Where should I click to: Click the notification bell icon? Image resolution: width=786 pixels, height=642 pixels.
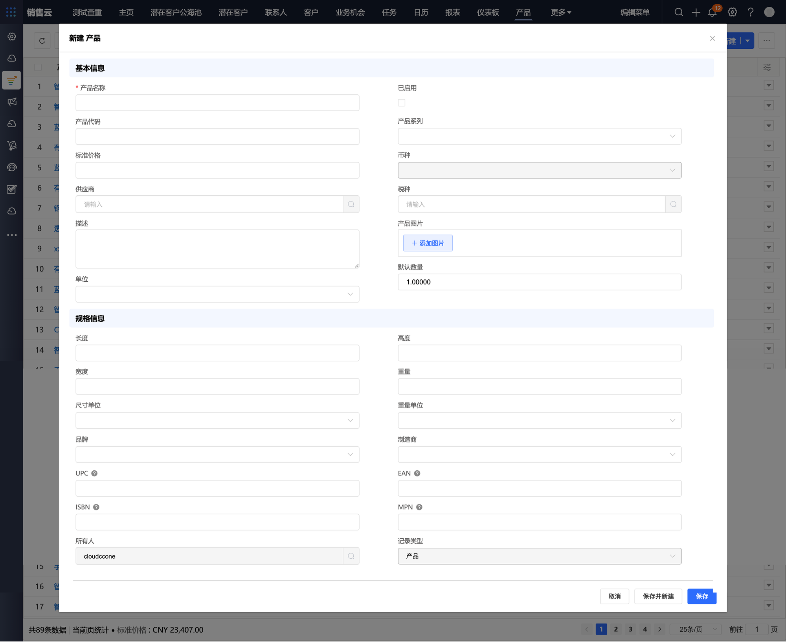712,13
